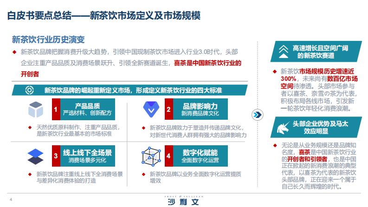This screenshot has width=368, height=207.
Task: Select the 产品品质 teal box
Action: 88,109
